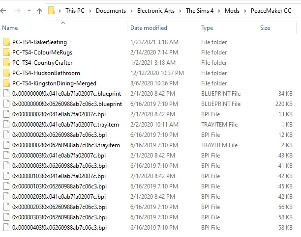301x237 pixels.
Task: Click the 1 KB size cell
Action: pos(287,125)
